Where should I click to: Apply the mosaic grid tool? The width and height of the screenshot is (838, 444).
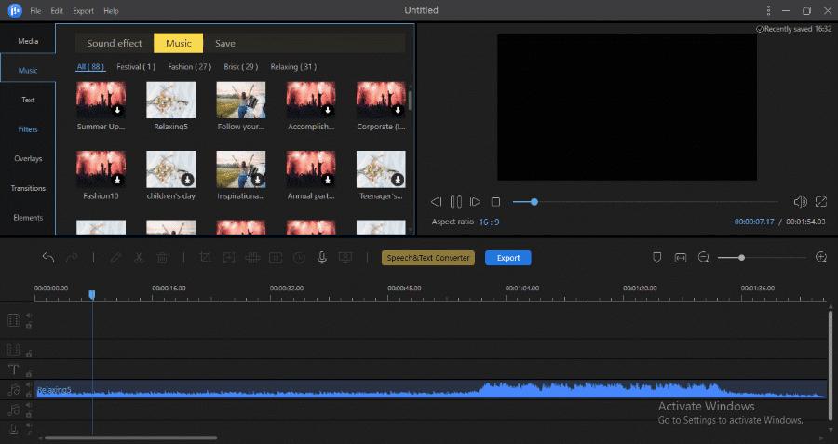coord(252,258)
